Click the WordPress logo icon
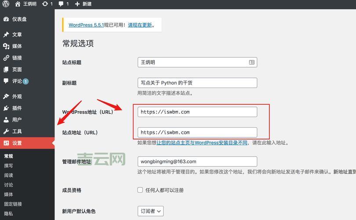356x220 pixels. 6,4
